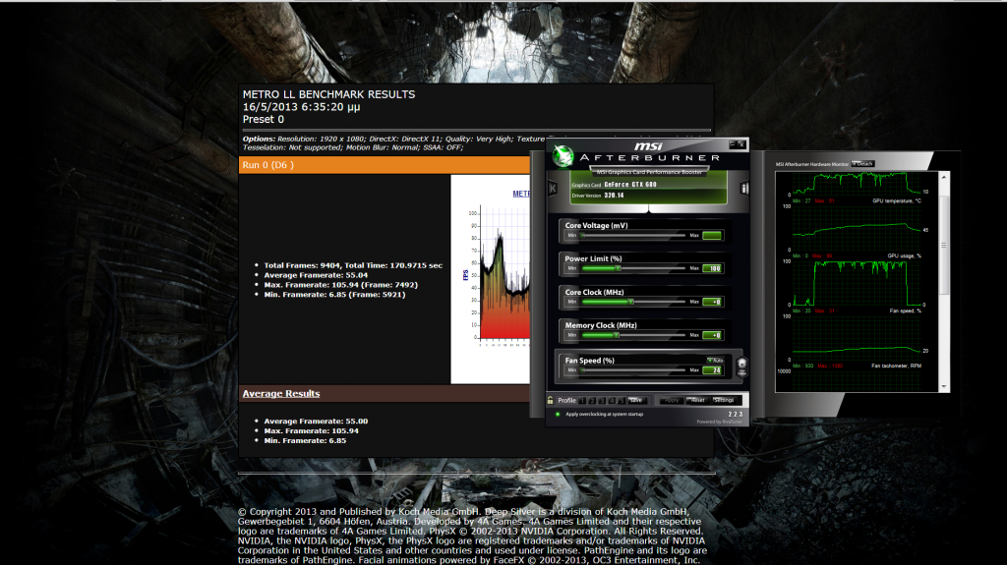The width and height of the screenshot is (1007, 565).
Task: Click the Core Clock slider handle
Action: coord(630,302)
